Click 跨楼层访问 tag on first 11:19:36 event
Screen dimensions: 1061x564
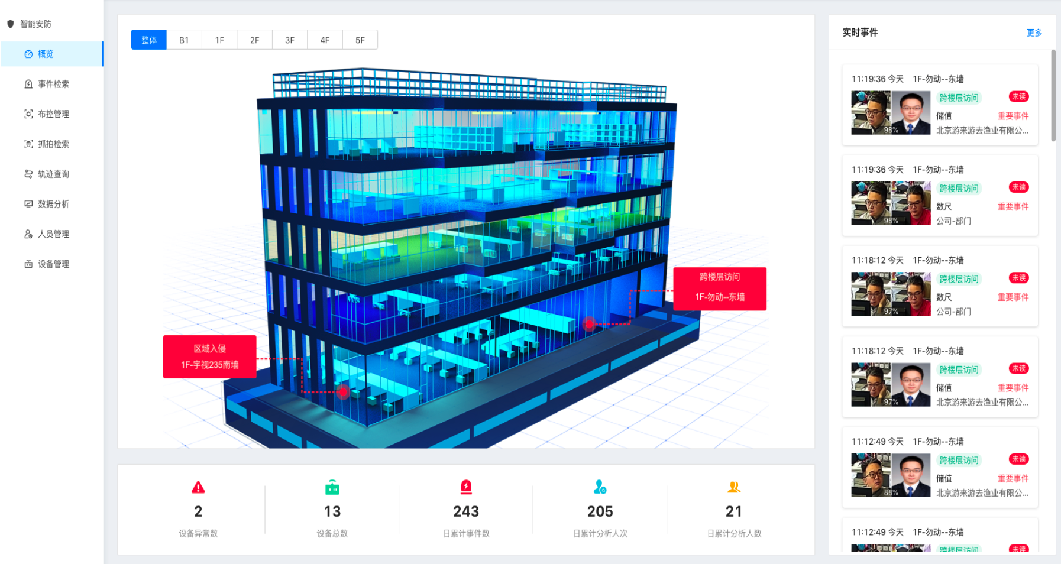(959, 98)
